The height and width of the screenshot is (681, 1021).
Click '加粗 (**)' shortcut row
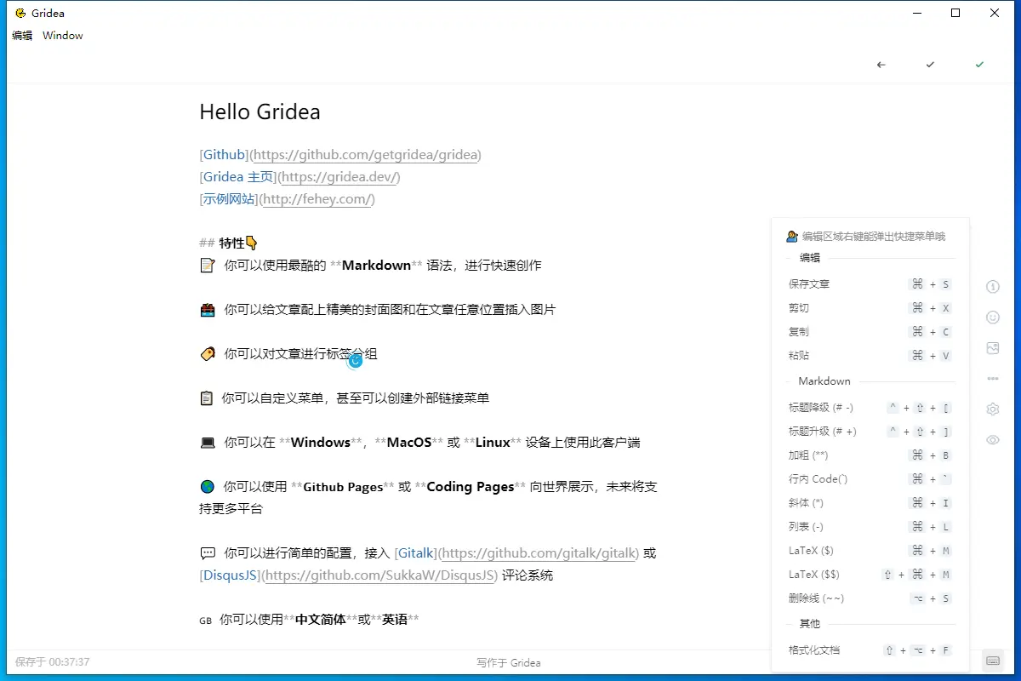[x=870, y=455]
